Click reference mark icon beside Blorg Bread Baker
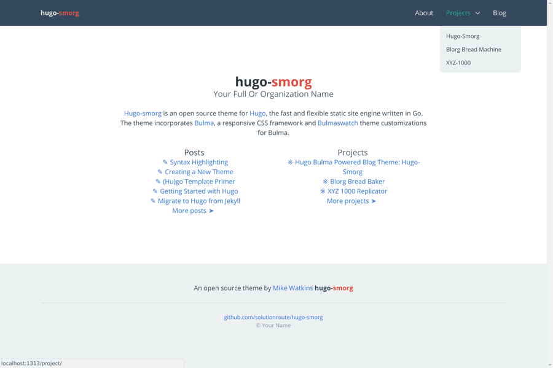The width and height of the screenshot is (553, 368). [x=325, y=182]
